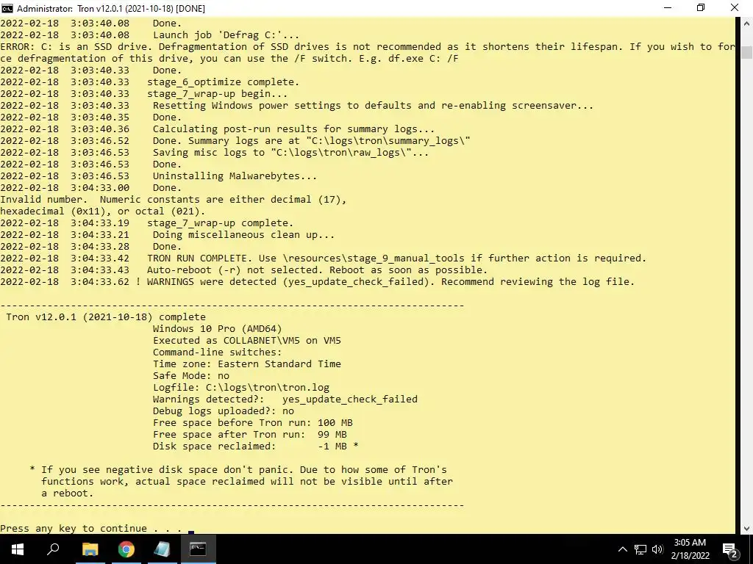This screenshot has width=753, height=564.
Task: Open the Windows Start menu
Action: pos(18,549)
